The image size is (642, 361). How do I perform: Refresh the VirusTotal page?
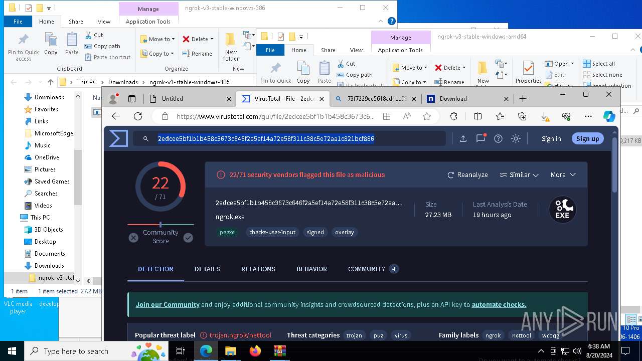click(138, 116)
